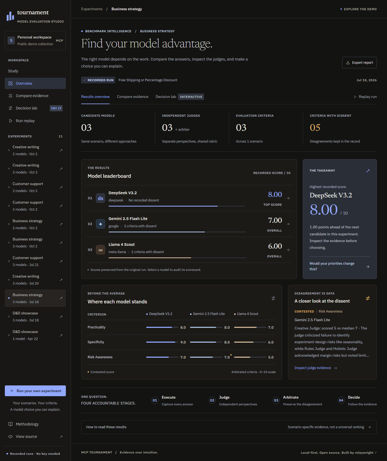Open the Overview grid icon in sidebar
The height and width of the screenshot is (461, 387).
coord(10,83)
